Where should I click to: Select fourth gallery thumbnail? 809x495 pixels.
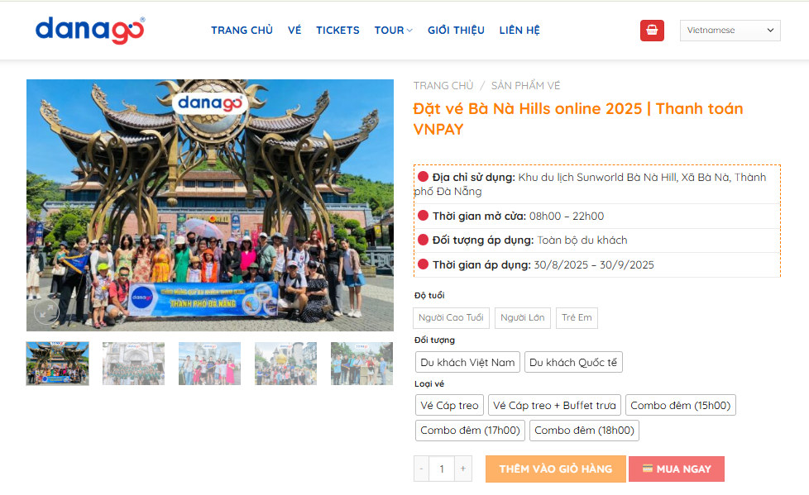click(286, 364)
